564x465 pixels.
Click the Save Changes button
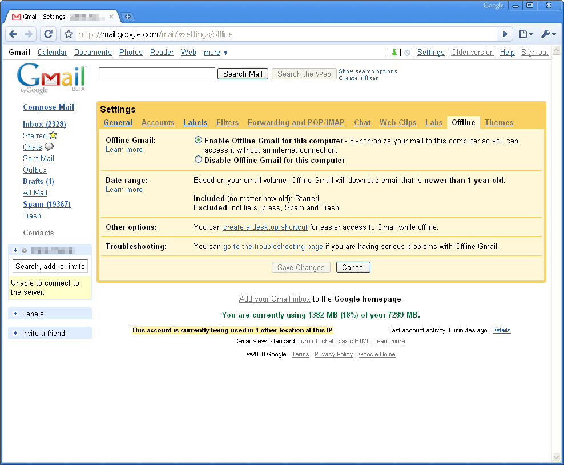click(x=301, y=267)
